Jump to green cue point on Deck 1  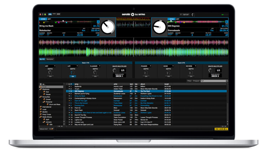(x=56, y=22)
